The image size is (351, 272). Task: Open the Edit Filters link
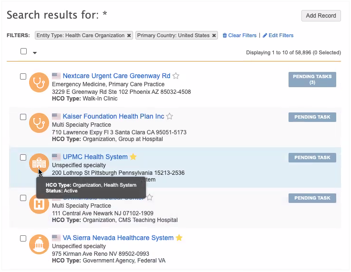click(278, 36)
